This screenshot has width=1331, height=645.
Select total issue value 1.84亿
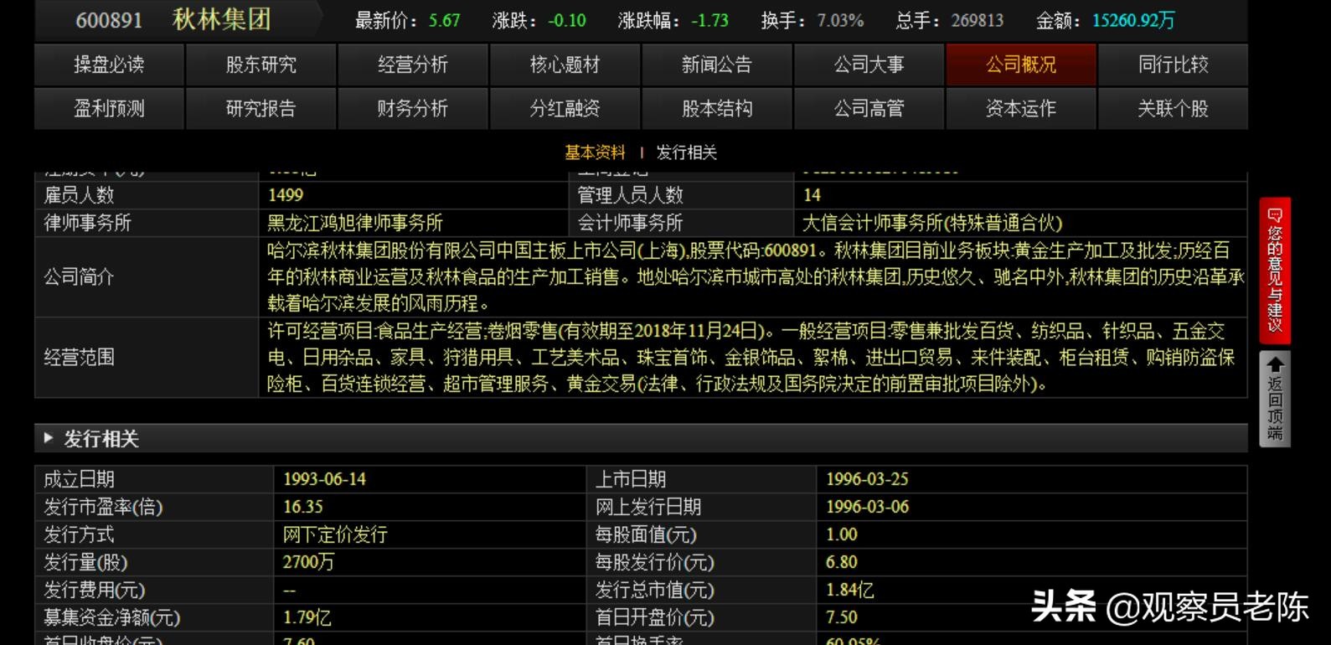point(849,590)
